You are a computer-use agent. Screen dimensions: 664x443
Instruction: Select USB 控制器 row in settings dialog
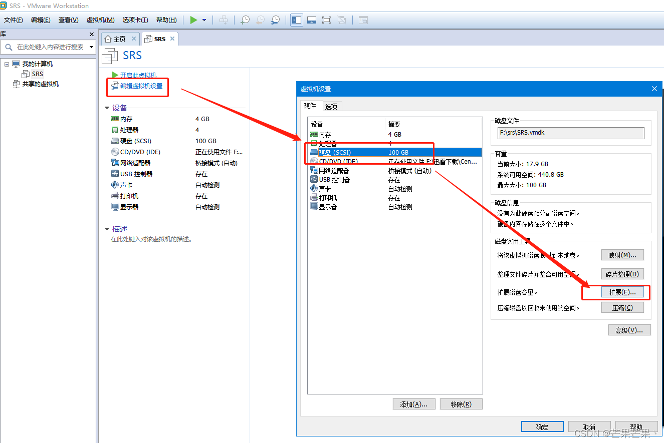pos(395,180)
